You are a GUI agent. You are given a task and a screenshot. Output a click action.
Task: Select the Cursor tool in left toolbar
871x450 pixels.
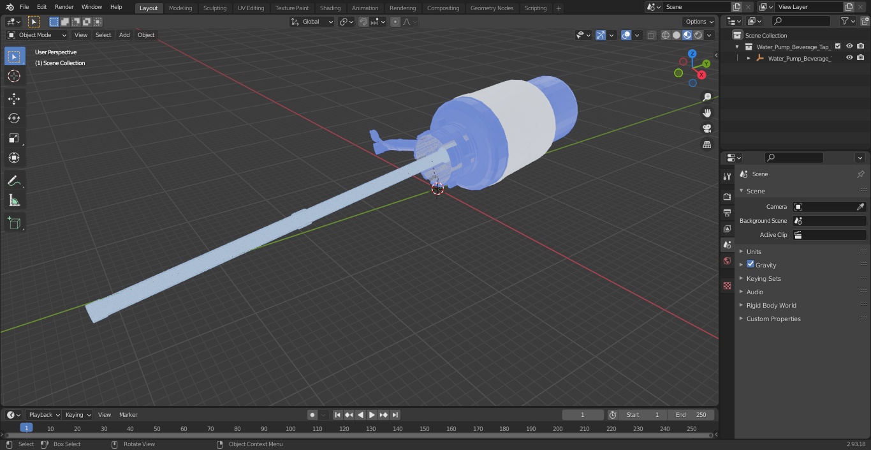(x=14, y=76)
